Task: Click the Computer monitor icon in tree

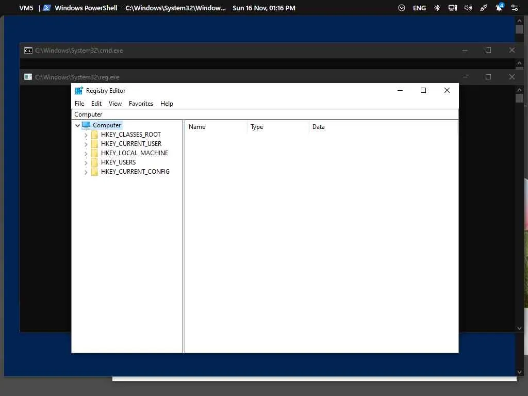Action: click(x=86, y=125)
